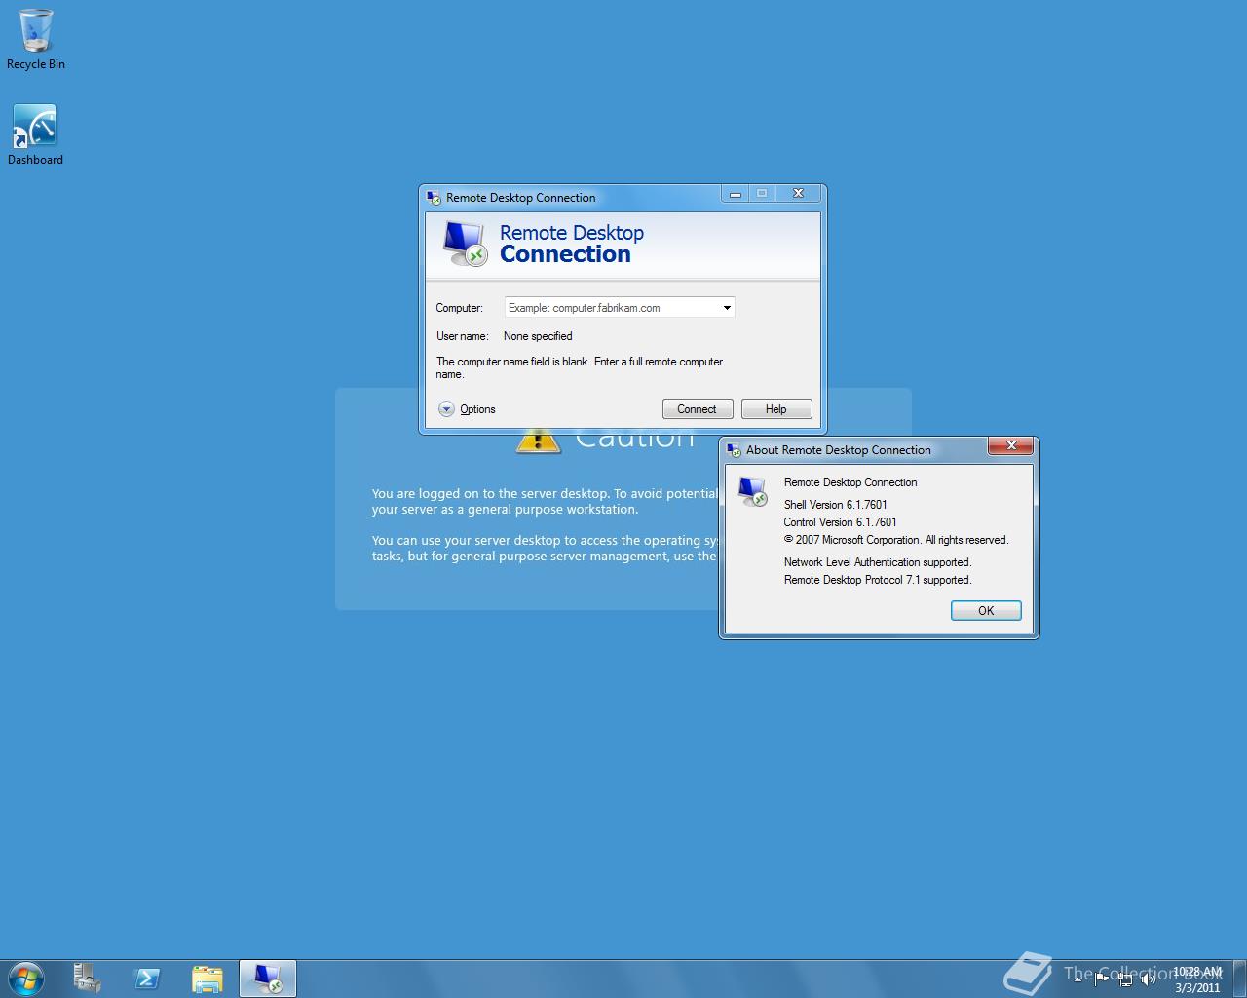The image size is (1247, 998).
Task: Focus the Computer name input field
Action: pos(612,308)
